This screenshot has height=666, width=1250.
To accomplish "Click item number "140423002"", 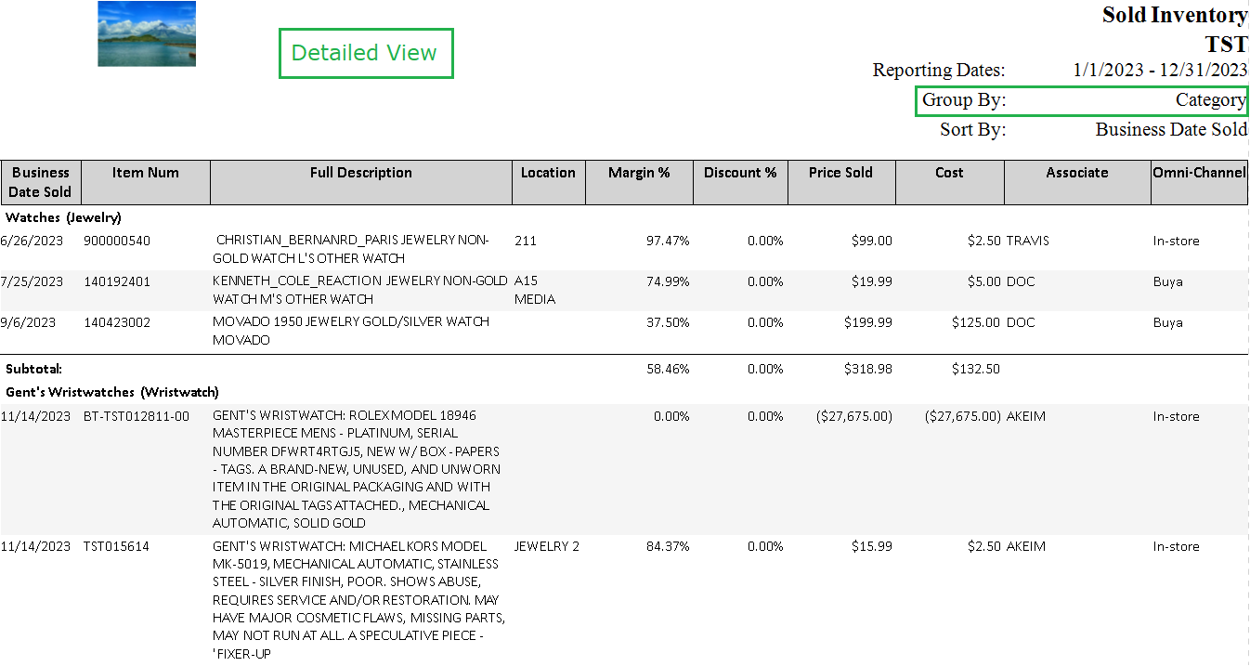I will [x=116, y=322].
